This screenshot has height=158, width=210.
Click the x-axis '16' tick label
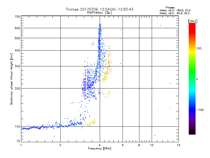[178, 145]
